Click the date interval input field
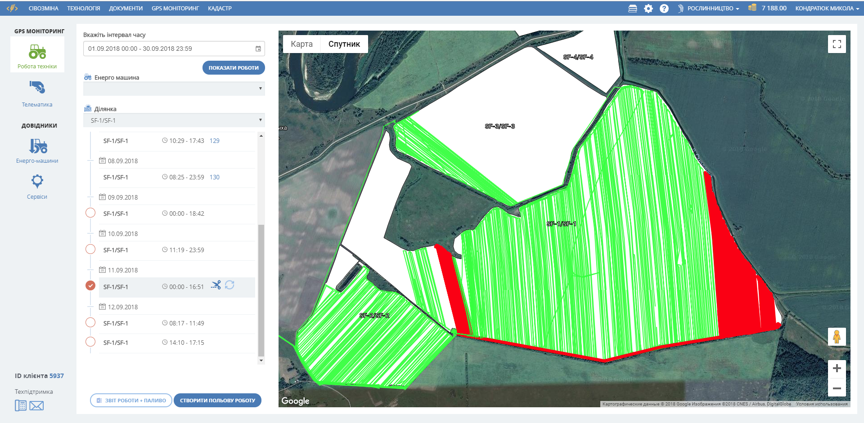864x423 pixels. point(169,49)
